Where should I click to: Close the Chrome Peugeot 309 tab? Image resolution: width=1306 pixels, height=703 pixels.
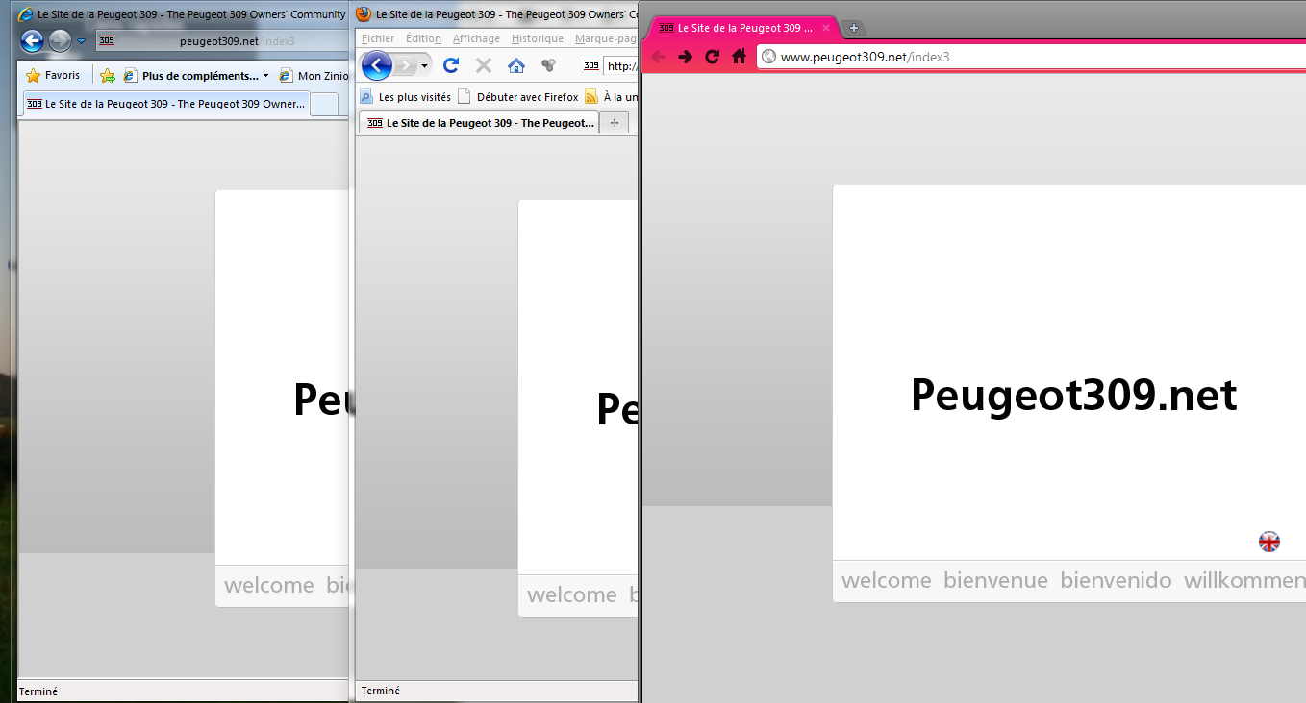825,28
